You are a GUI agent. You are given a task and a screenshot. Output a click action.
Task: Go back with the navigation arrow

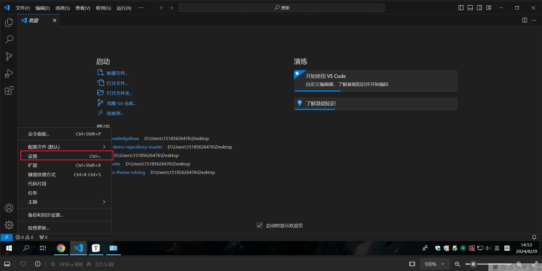coord(161,8)
